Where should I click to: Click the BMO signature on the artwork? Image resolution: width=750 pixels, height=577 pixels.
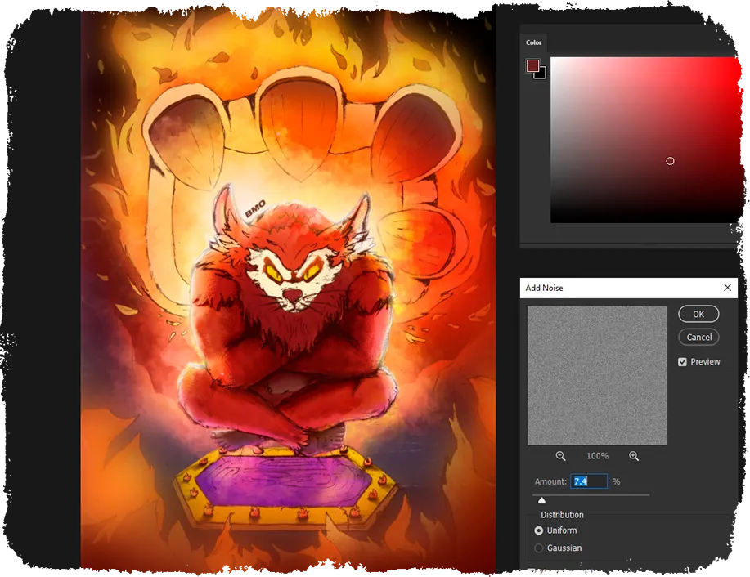(255, 208)
